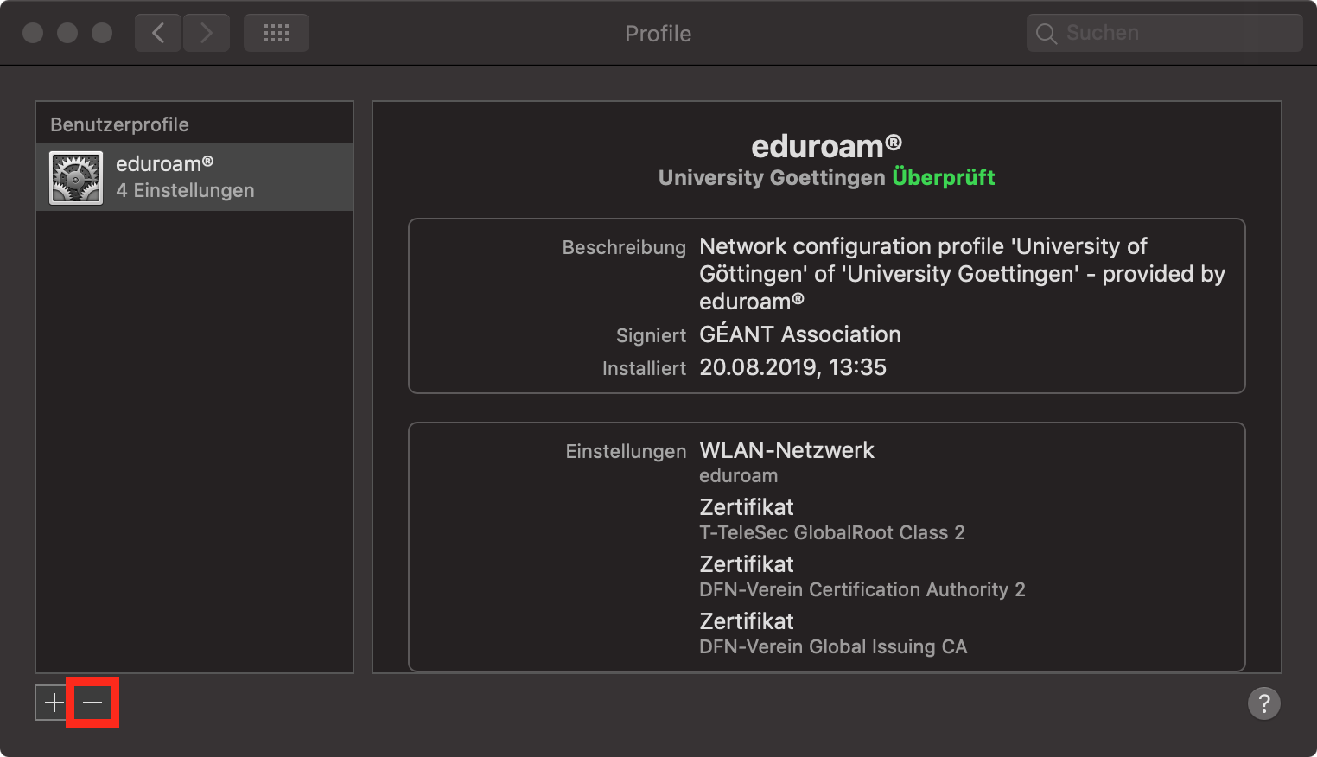
Task: Click the plus button to add profile
Action: pyautogui.click(x=54, y=703)
